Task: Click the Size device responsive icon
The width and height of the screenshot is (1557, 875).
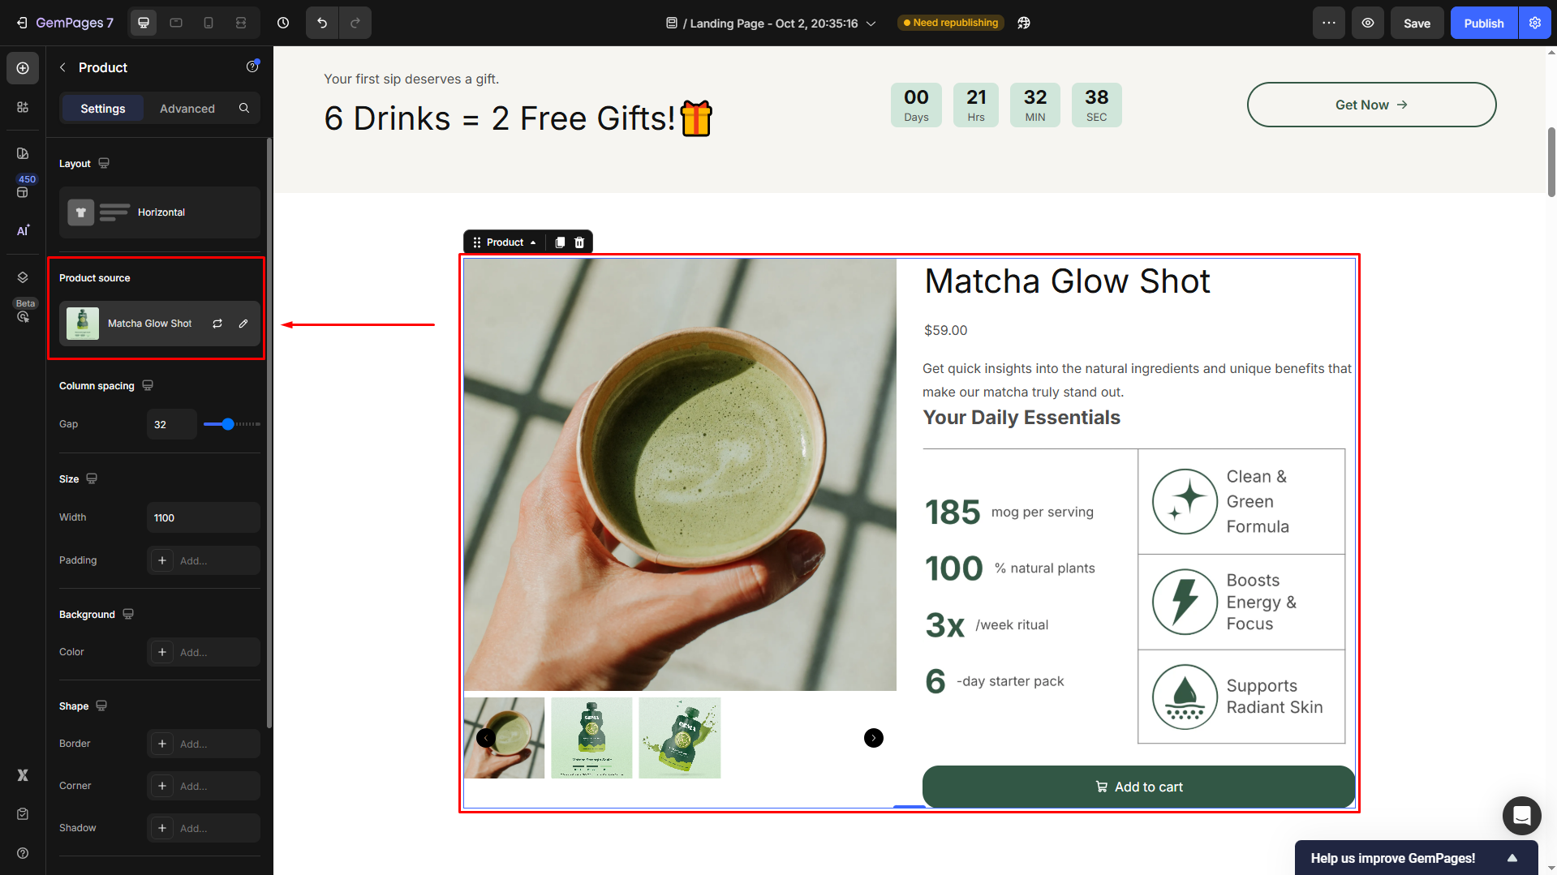Action: coord(92,478)
